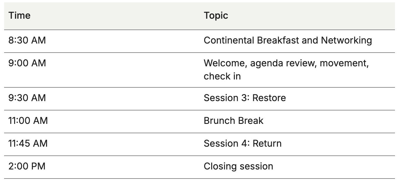
Task: Select the 8:30 AM time cell
Action: (x=27, y=40)
